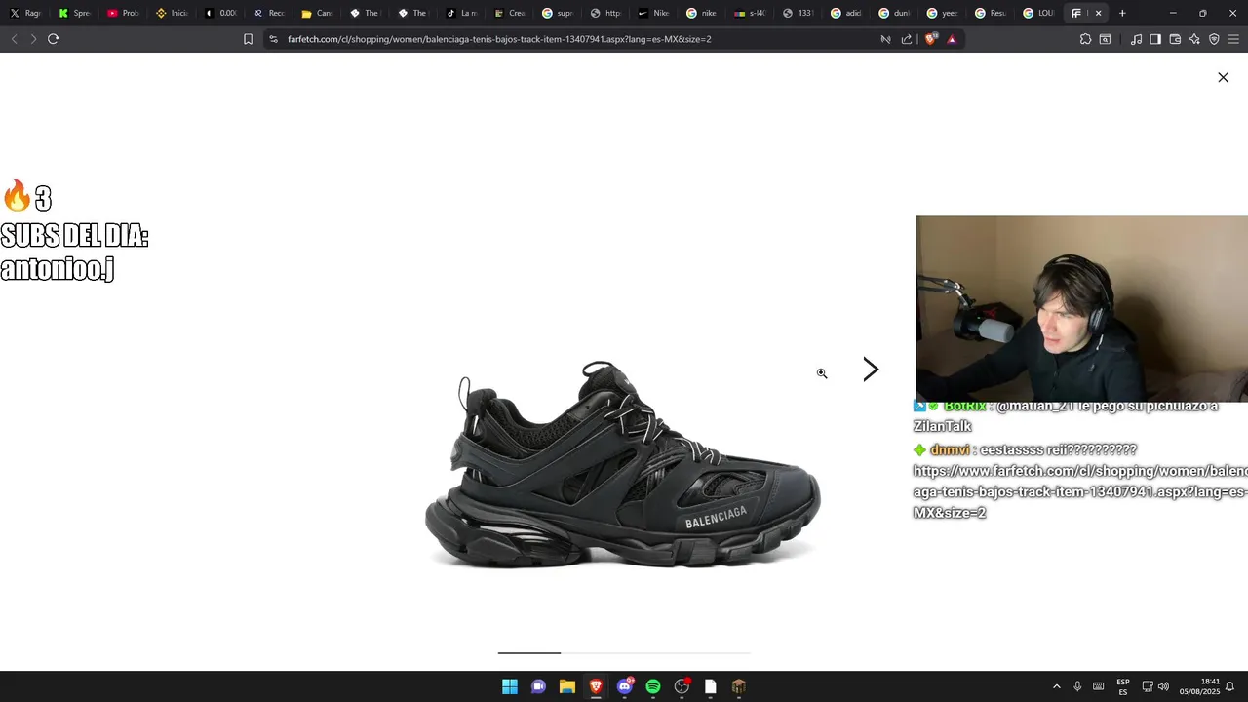The height and width of the screenshot is (702, 1248).
Task: Click the Balenciaga Track sneaker image
Action: (623, 465)
